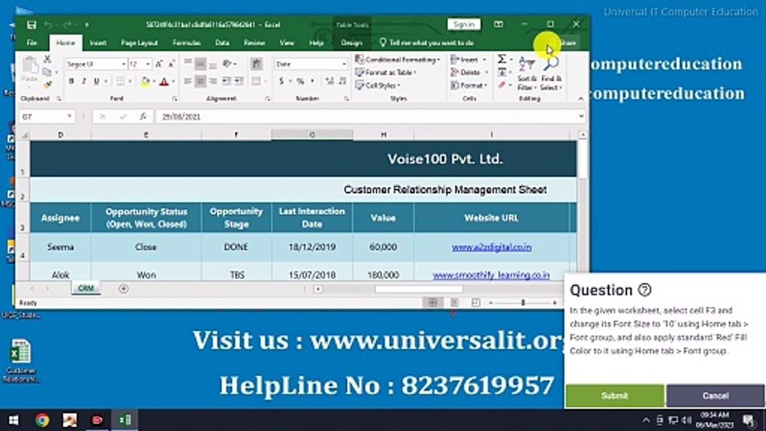The width and height of the screenshot is (766, 431).
Task: Open the Font Size dropdown
Action: [x=148, y=64]
